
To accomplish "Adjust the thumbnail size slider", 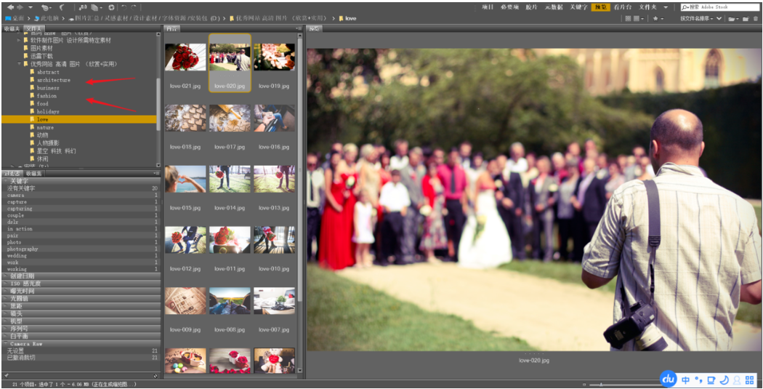I will point(601,385).
